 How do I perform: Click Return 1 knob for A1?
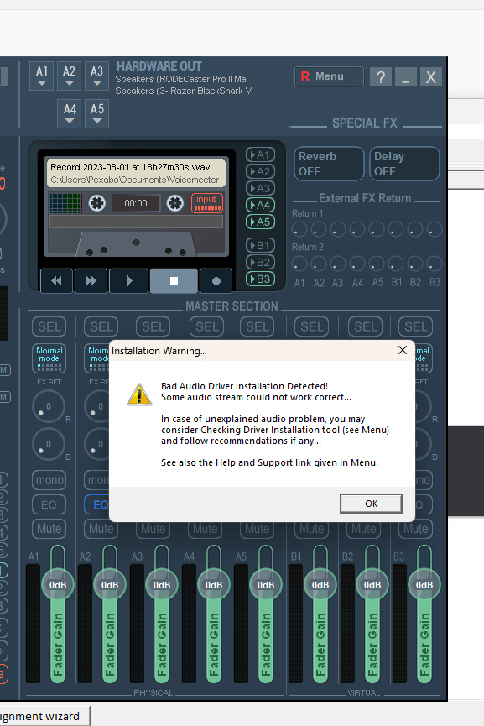(x=299, y=229)
